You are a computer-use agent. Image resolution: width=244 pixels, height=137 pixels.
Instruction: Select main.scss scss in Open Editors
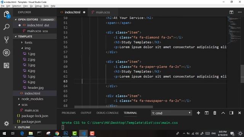pos(35,31)
